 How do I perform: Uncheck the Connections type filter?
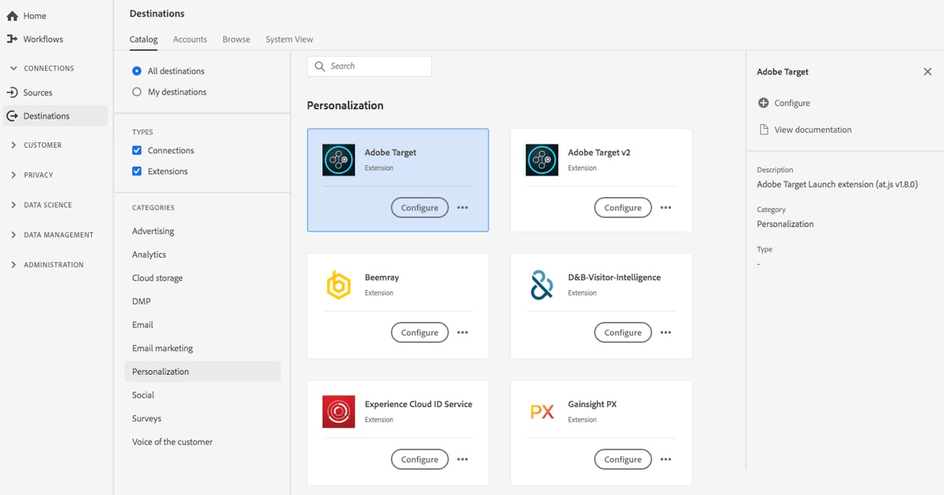[137, 150]
